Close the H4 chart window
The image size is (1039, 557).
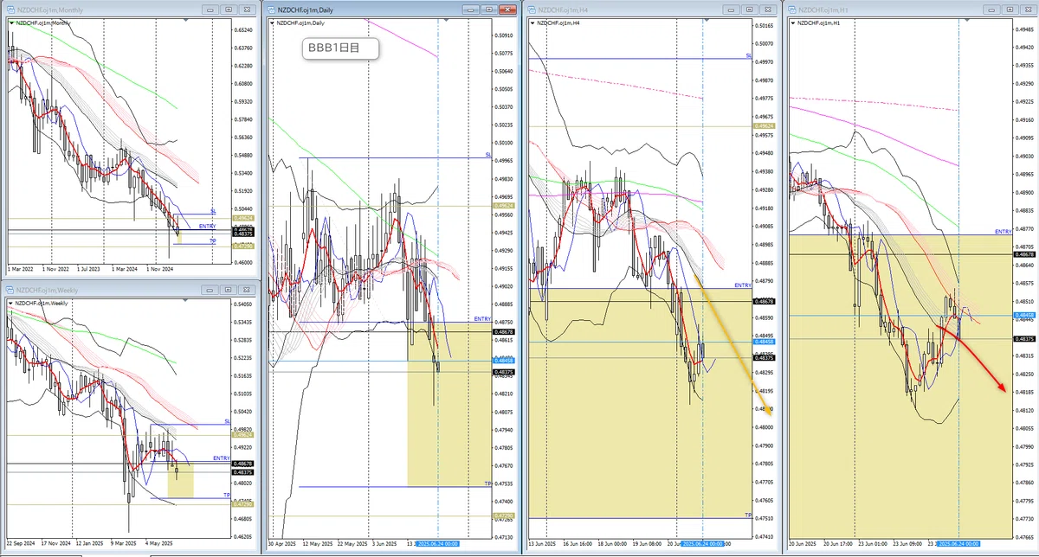(769, 10)
